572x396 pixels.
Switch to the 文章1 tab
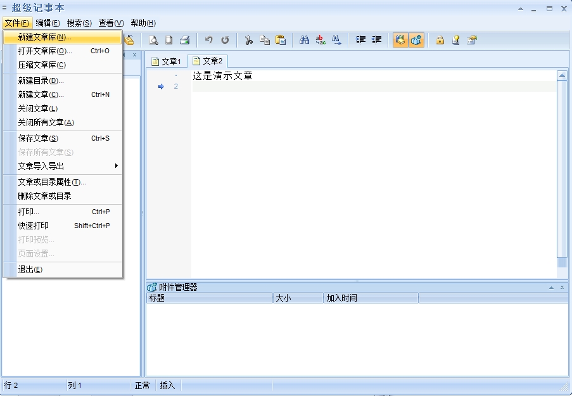coord(166,61)
